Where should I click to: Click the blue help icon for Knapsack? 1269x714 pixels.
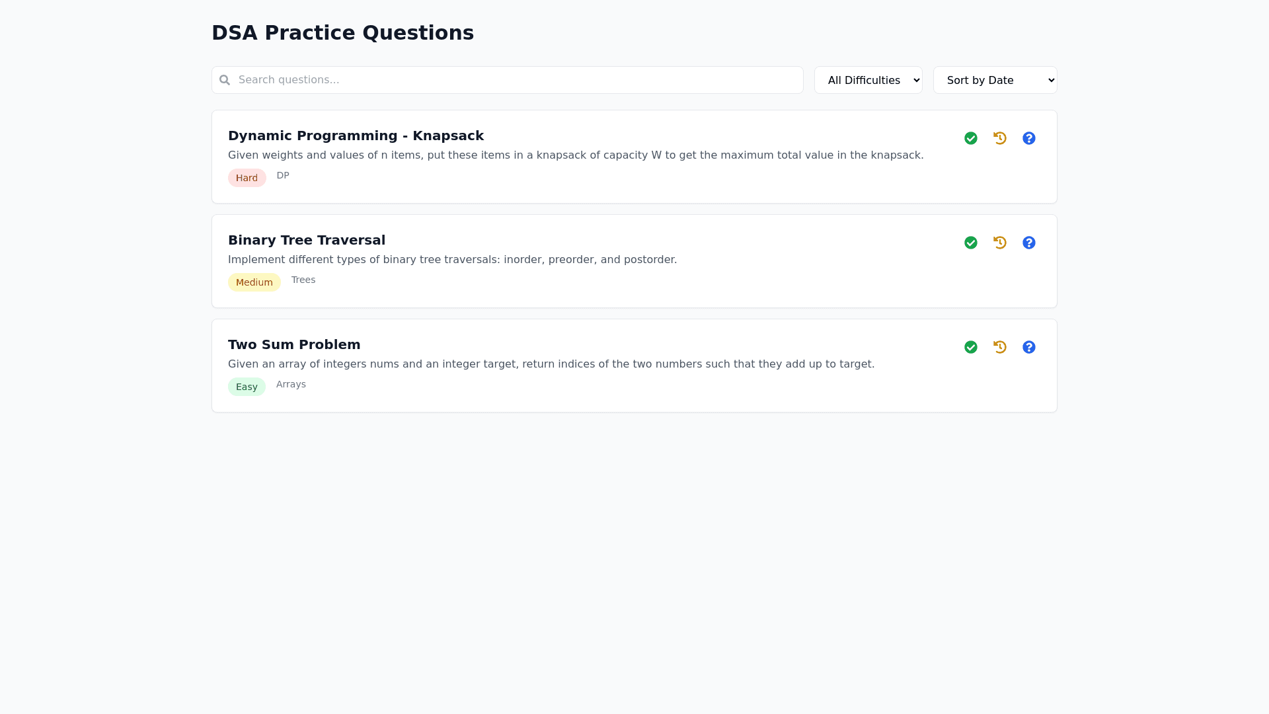coord(1029,138)
